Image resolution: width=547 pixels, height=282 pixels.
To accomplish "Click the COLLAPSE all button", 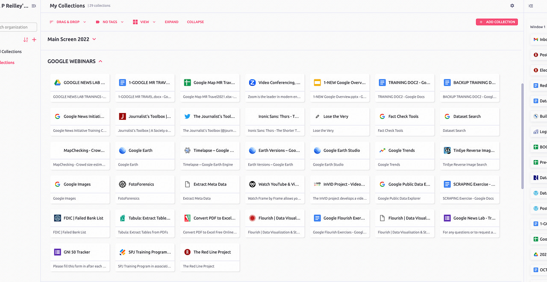I will click(195, 22).
